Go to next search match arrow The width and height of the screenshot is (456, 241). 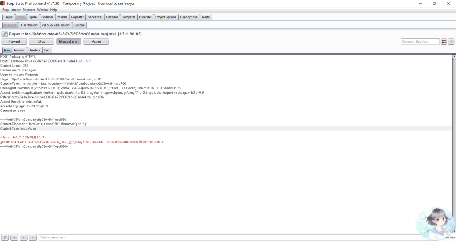click(33, 237)
